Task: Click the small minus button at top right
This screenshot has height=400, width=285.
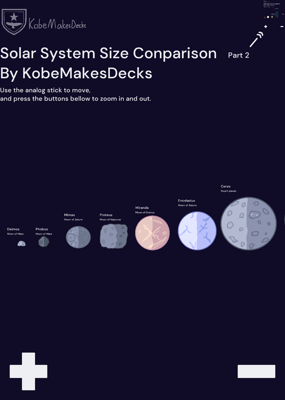Action: pos(282,26)
